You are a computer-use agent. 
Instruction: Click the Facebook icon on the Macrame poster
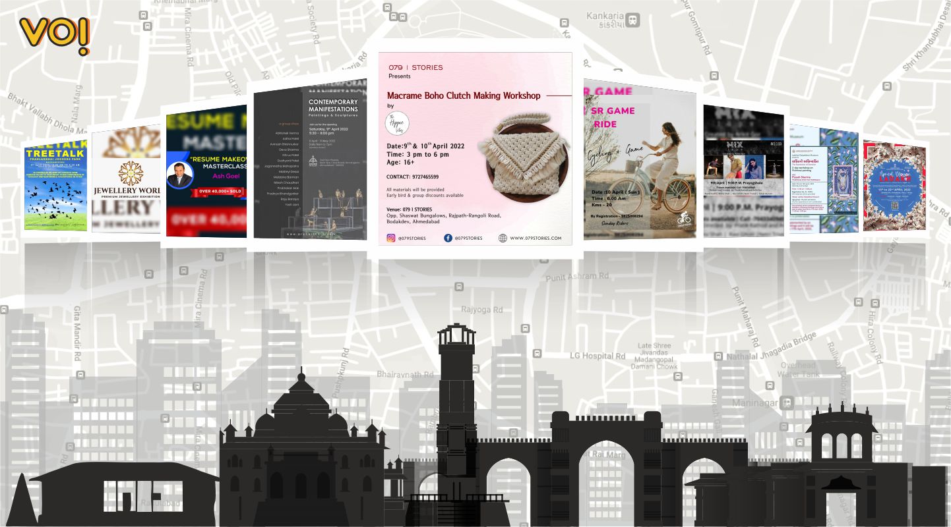coord(448,238)
